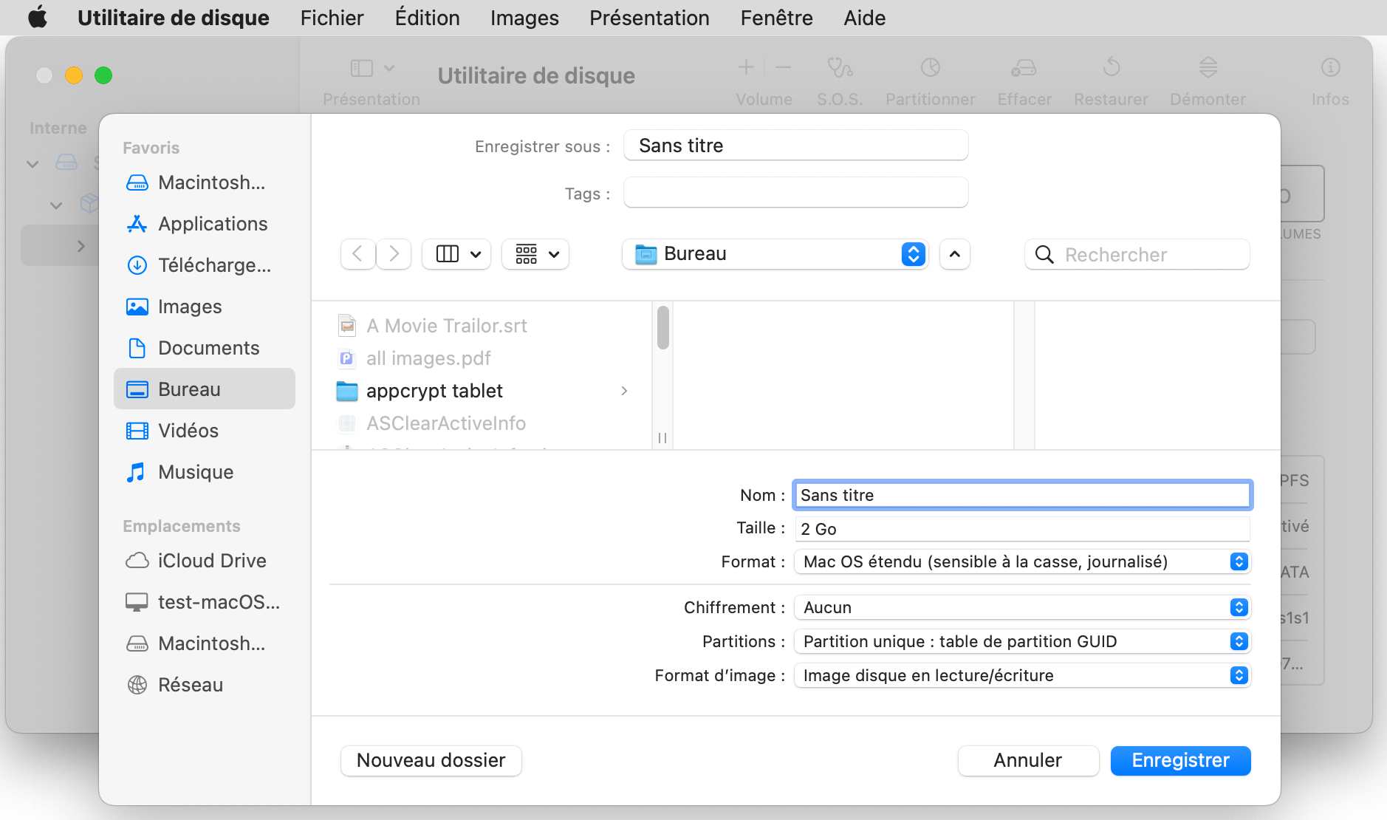Click the remove Volume minus icon
This screenshot has width=1387, height=820.
783,68
